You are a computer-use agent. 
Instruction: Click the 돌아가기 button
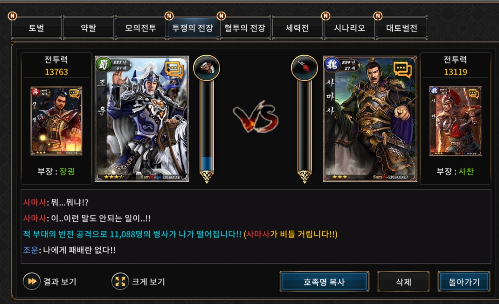pos(464,282)
